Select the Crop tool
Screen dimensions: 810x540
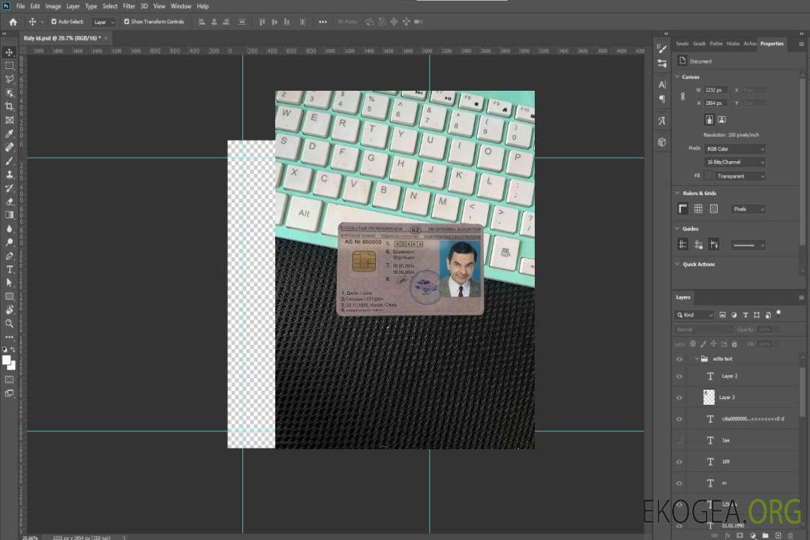coord(9,106)
